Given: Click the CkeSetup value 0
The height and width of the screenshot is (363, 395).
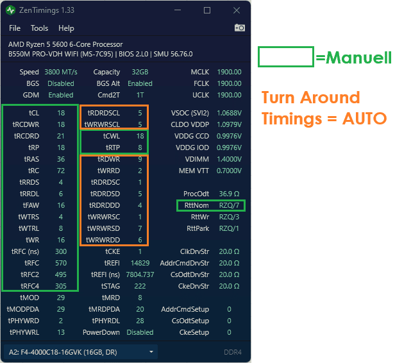Looking at the screenshot, I should tap(229, 332).
